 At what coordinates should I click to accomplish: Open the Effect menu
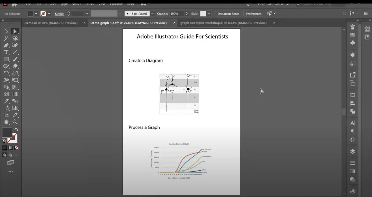coord(90,4)
